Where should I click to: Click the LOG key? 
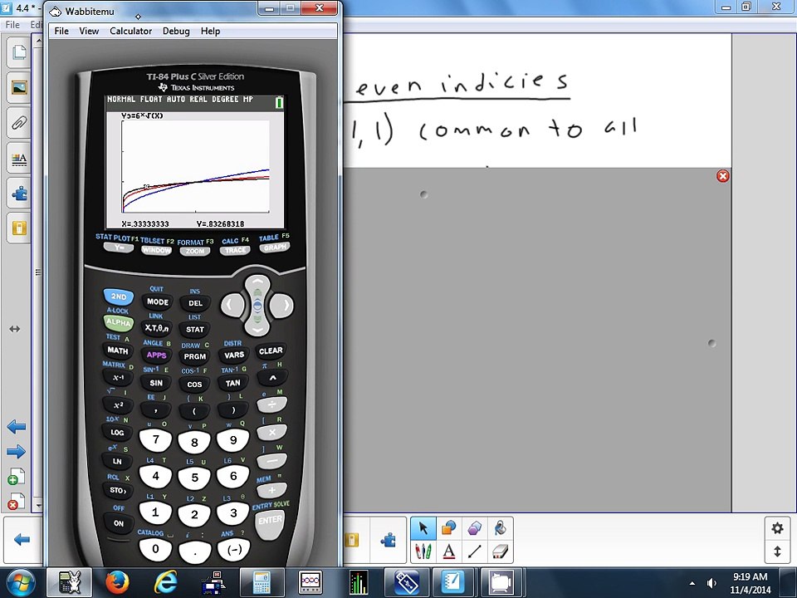117,433
